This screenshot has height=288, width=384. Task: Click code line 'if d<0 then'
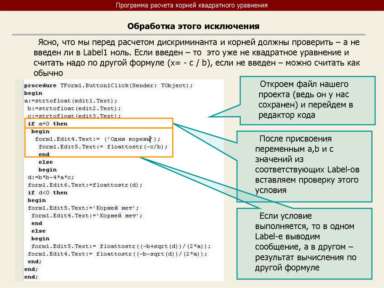pos(48,193)
